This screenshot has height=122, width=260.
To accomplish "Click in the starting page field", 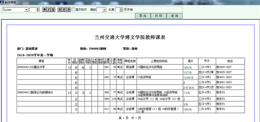I will [x=117, y=10].
